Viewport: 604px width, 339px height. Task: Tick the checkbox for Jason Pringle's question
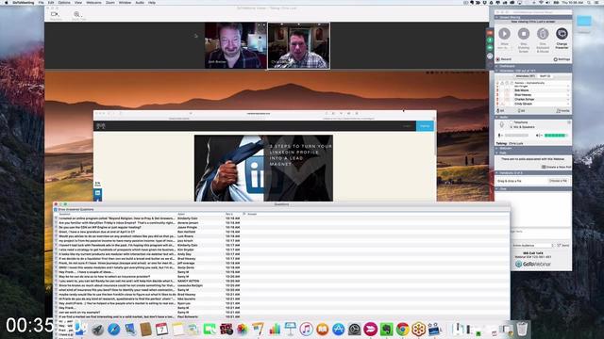[x=56, y=227]
